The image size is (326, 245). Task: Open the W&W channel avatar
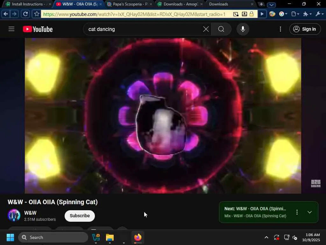[x=14, y=215]
